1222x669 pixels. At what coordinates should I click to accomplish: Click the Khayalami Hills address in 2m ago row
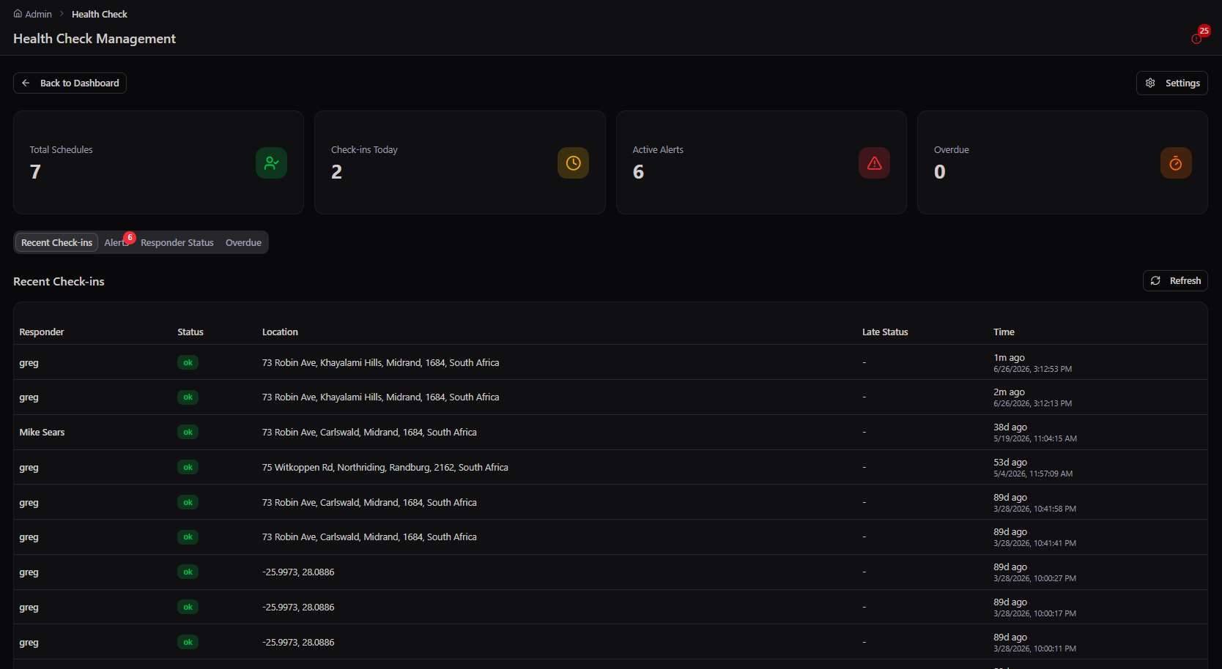point(380,397)
